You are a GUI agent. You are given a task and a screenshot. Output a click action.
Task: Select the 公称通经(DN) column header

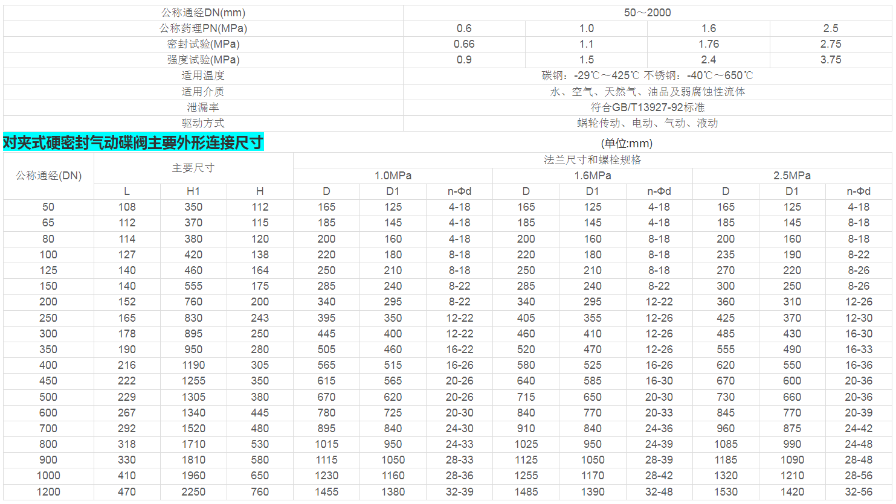pyautogui.click(x=48, y=176)
